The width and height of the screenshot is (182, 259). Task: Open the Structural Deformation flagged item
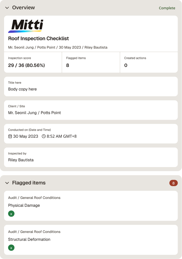coord(91,240)
